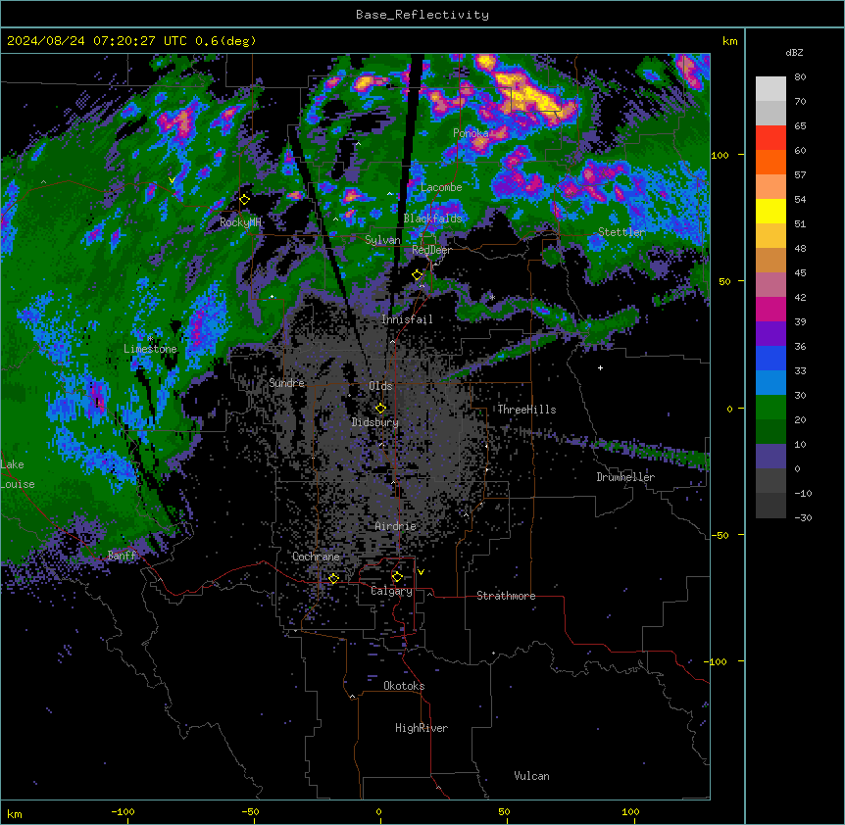The height and width of the screenshot is (825, 845).
Task: Select the Sylvan label on the map
Action: pos(382,240)
